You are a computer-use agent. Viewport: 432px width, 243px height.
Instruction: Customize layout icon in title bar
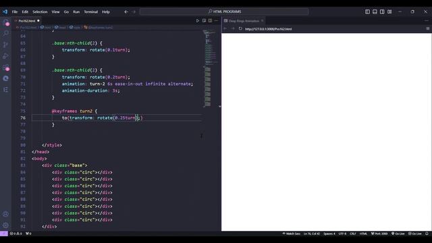pos(389,12)
